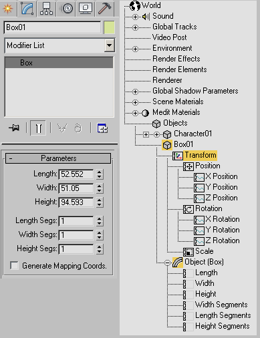Collapse the Object (Box) tree node

pyautogui.click(x=167, y=263)
